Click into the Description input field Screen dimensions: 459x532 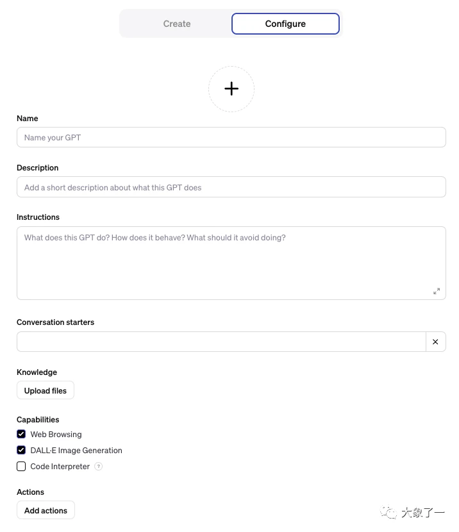click(231, 187)
